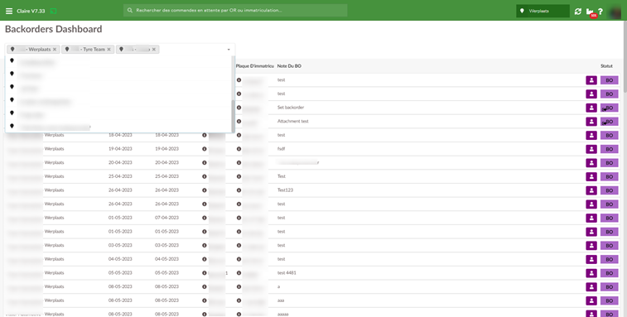Open the hamburger menu next to Claire
Viewport: 627px width, 317px height.
tap(9, 12)
